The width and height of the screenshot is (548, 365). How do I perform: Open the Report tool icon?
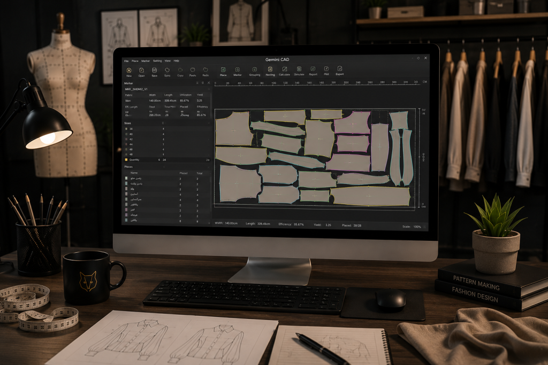pyautogui.click(x=313, y=69)
